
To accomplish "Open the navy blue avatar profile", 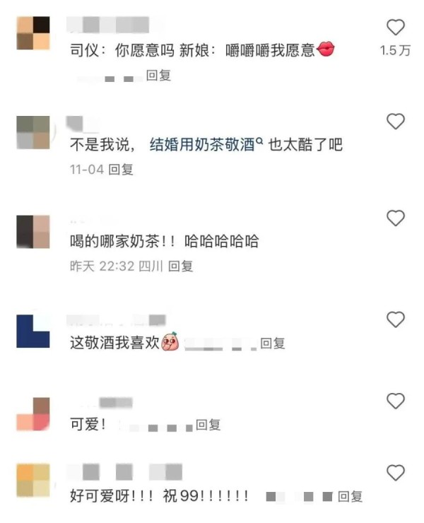I will 33,331.
